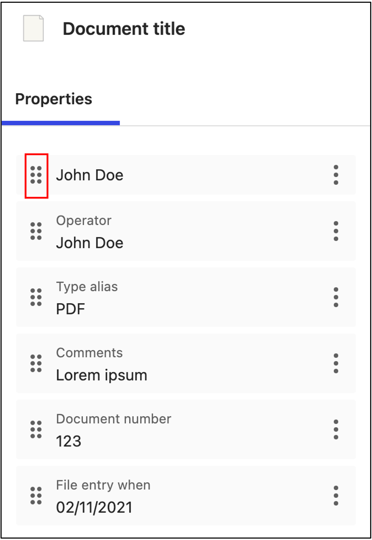Screen dimensions: 372x540
Task: Click drag handle for Operator property
Action: coord(36,231)
